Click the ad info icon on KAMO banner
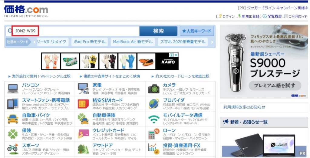The image size is (310, 158). (x=171, y=55)
